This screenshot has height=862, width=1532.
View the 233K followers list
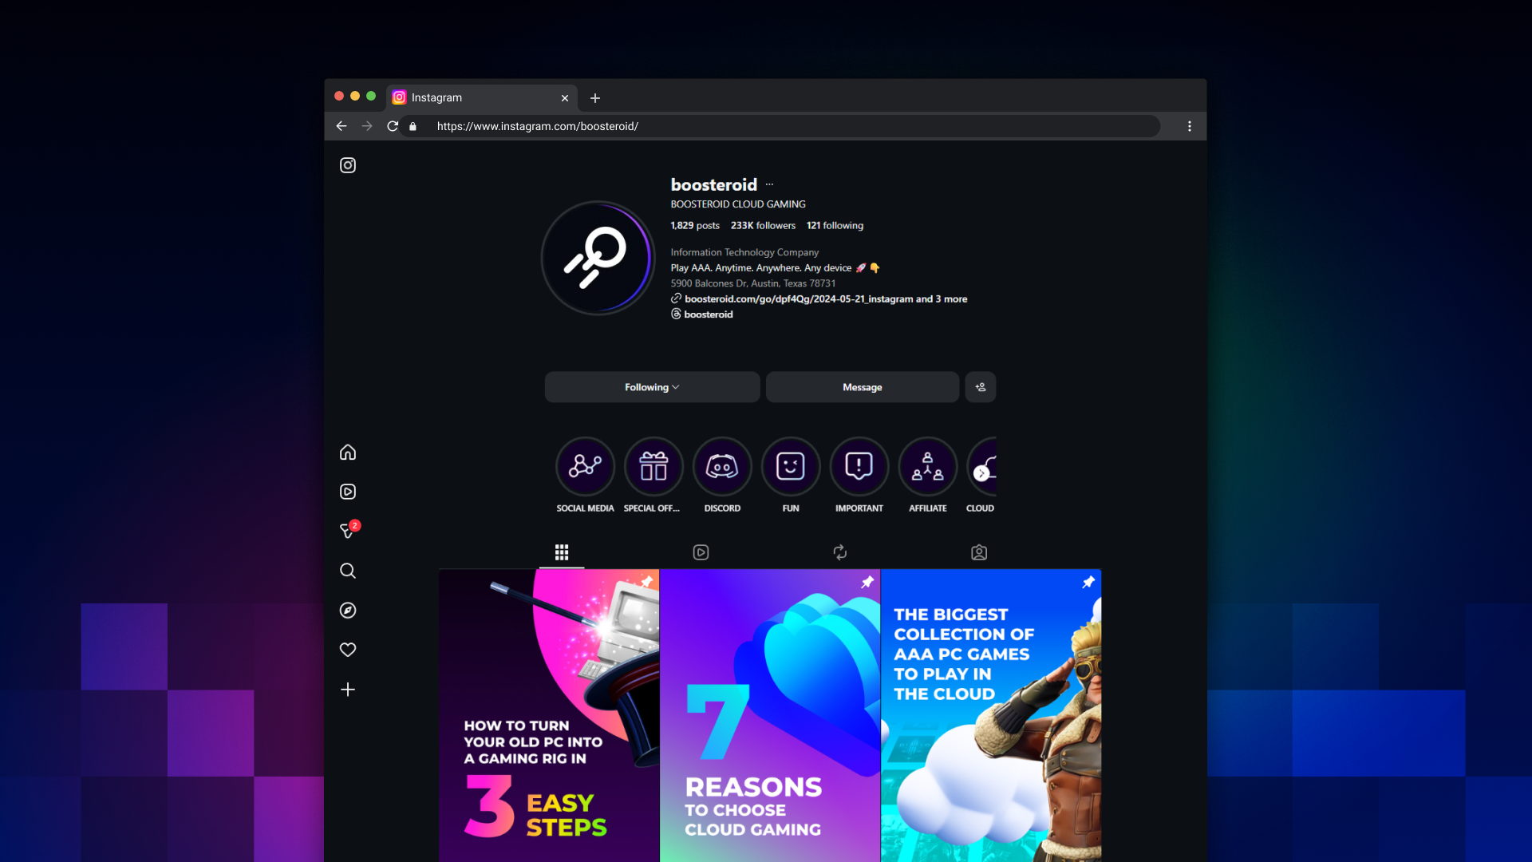763,226
